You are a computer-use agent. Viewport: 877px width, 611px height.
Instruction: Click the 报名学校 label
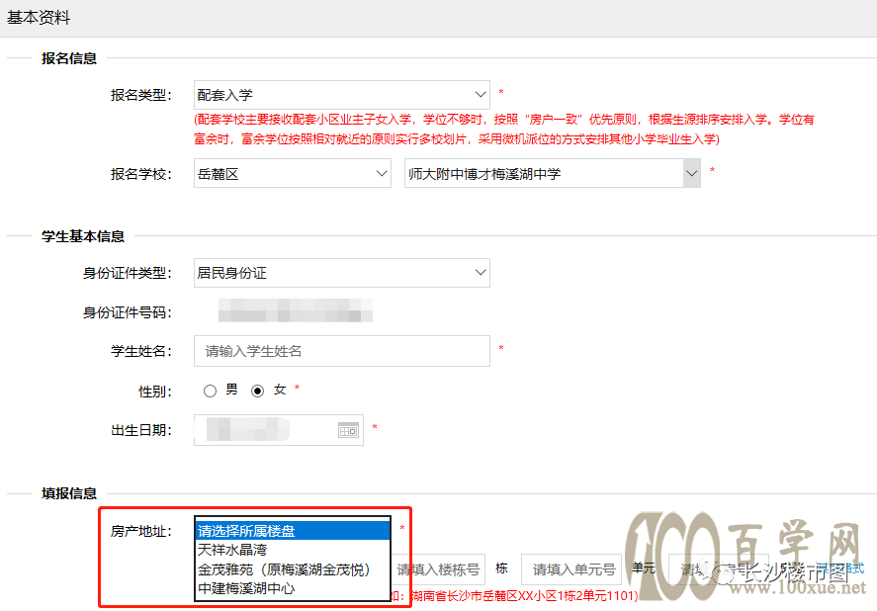click(x=141, y=174)
